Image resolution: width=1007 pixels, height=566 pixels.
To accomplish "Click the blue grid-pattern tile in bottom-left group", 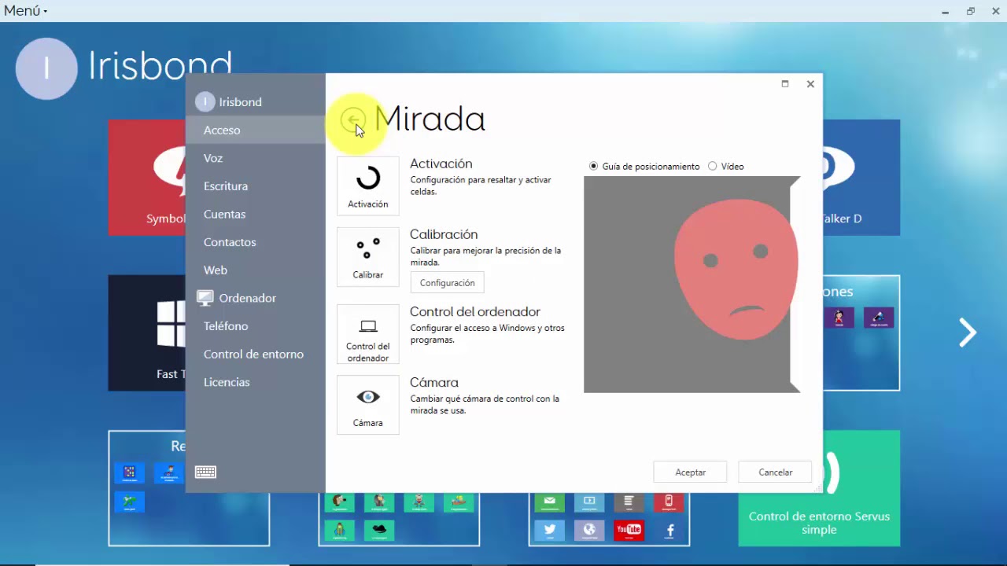I will tap(129, 472).
